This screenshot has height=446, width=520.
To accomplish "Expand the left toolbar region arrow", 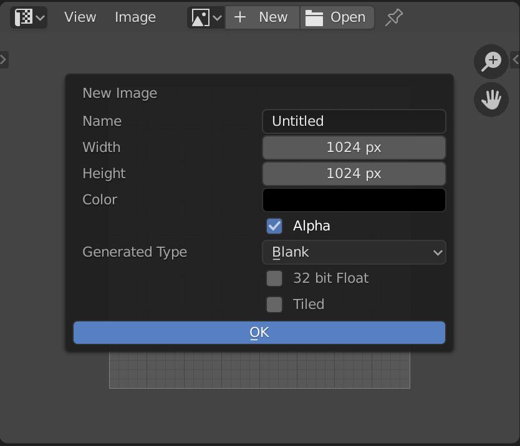I will point(4,60).
